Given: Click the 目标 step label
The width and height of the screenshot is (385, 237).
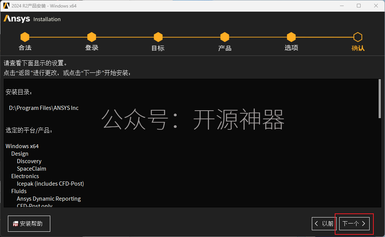Looking at the screenshot, I should pyautogui.click(x=158, y=48).
